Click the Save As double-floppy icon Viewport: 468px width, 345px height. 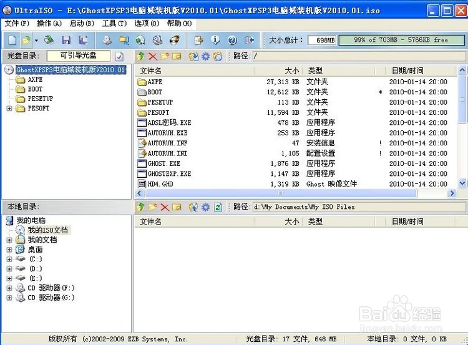pyautogui.click(x=83, y=40)
